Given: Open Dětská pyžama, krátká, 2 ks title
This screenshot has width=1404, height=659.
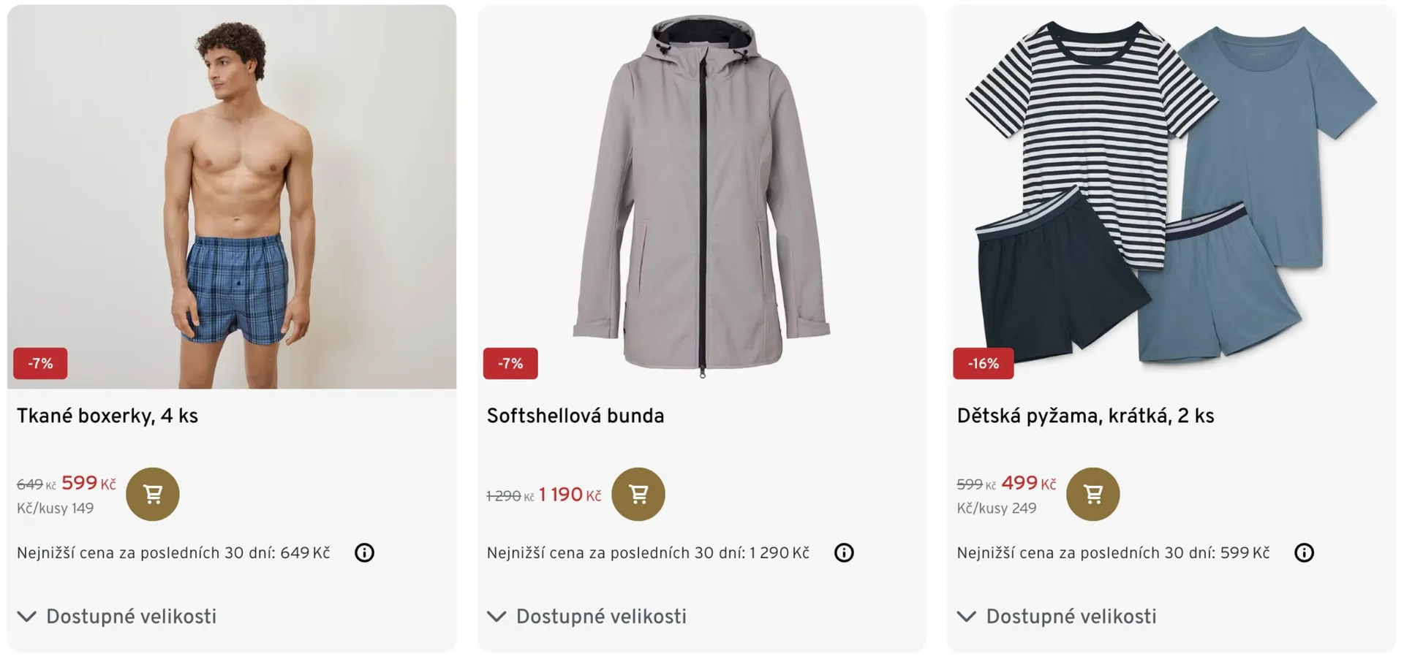Looking at the screenshot, I should 1085,416.
